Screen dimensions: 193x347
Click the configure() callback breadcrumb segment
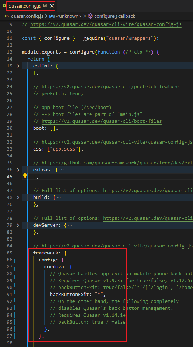coord(115,16)
